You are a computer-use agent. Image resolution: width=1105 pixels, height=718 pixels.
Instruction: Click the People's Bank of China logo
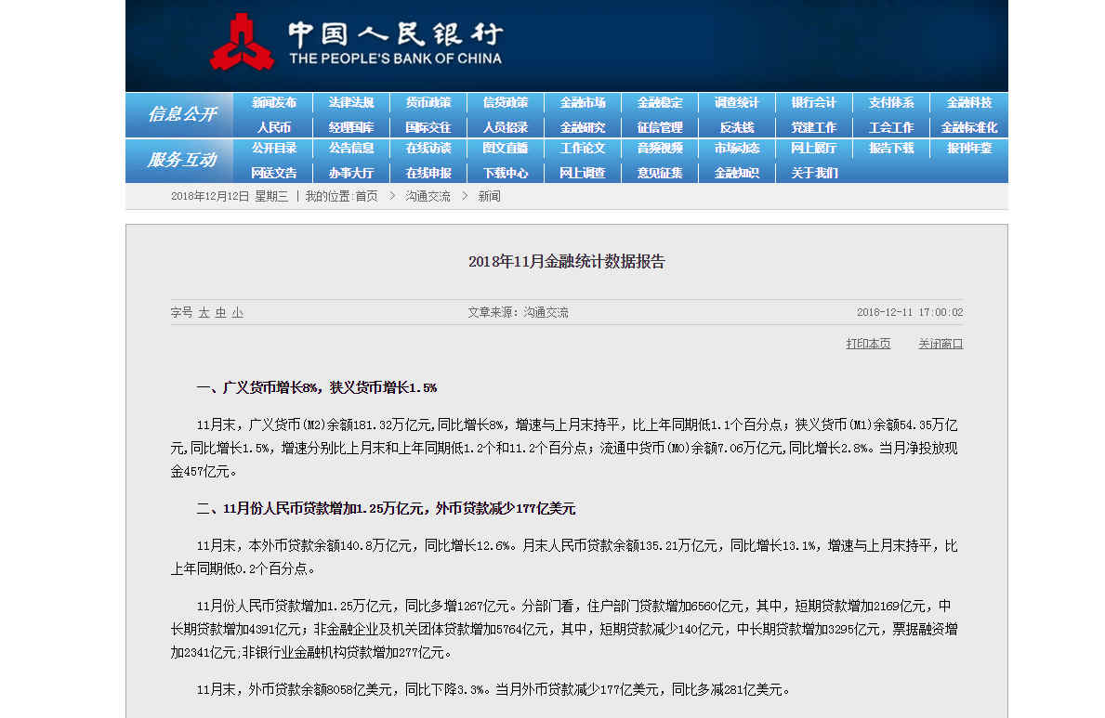point(353,42)
